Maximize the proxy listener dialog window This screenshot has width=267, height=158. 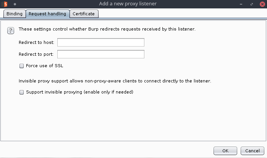pyautogui.click(x=252, y=4)
